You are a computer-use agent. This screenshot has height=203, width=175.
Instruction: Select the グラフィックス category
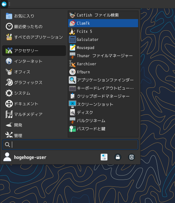click(x=34, y=82)
